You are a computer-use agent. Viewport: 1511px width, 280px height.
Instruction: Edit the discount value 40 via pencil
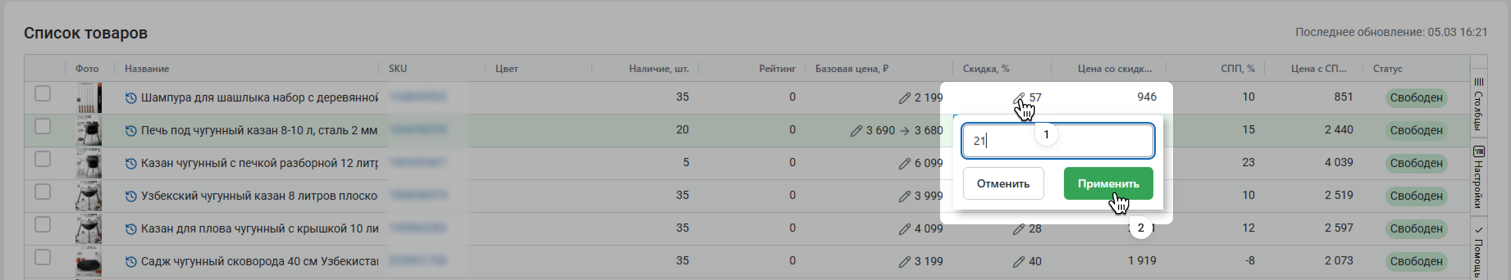point(1018,262)
